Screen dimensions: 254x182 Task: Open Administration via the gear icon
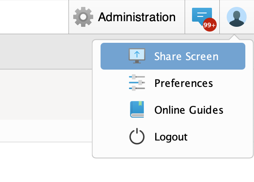[83, 17]
